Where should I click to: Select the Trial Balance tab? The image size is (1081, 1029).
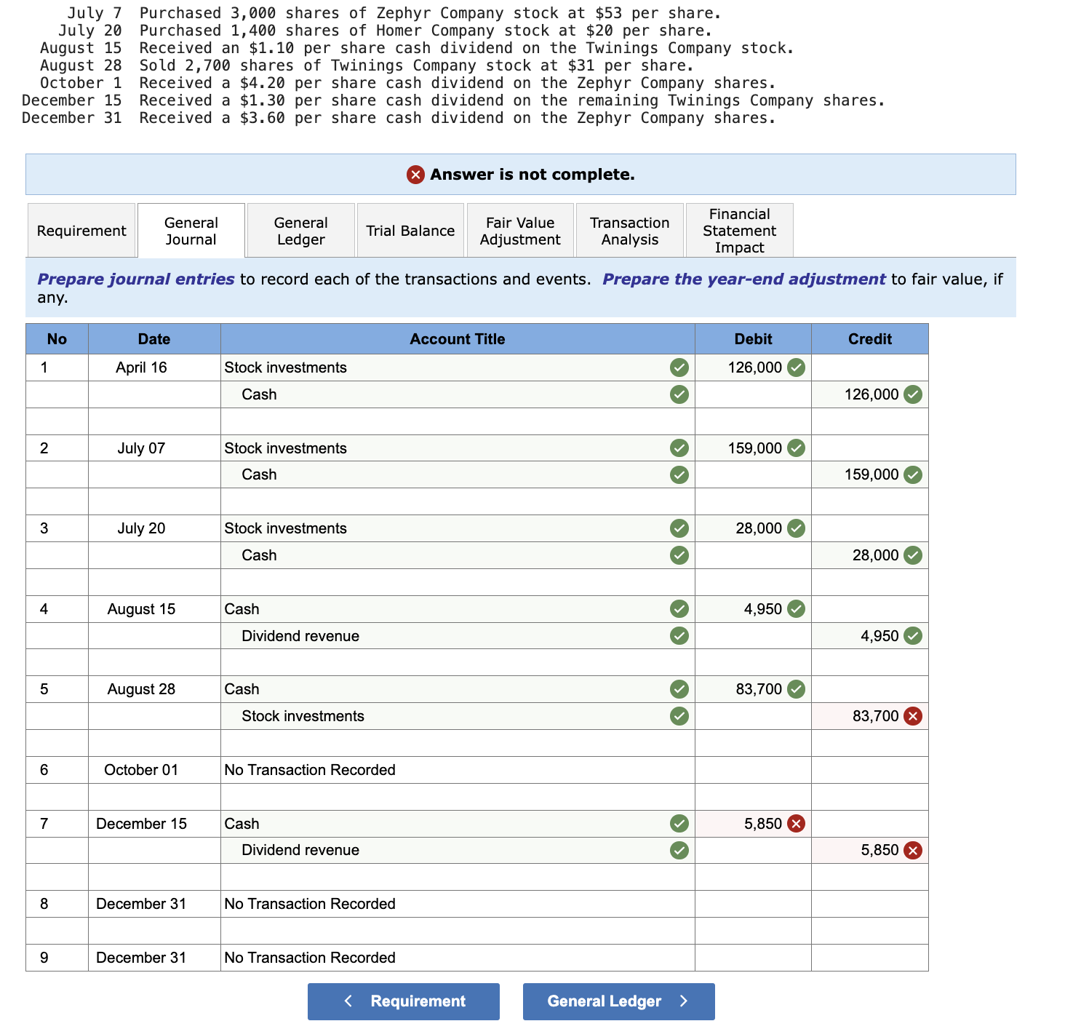pos(410,231)
